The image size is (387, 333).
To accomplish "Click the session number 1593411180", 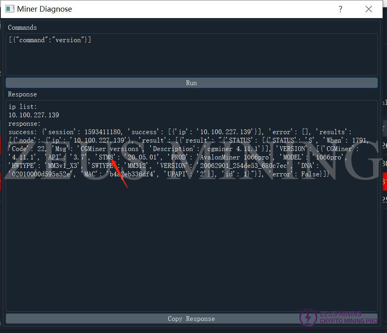I will (103, 132).
